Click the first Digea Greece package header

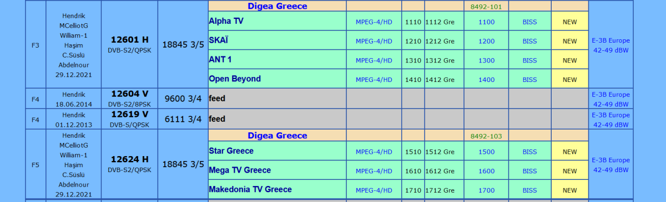point(277,6)
